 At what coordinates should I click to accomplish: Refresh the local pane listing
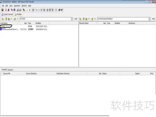(11, 19)
